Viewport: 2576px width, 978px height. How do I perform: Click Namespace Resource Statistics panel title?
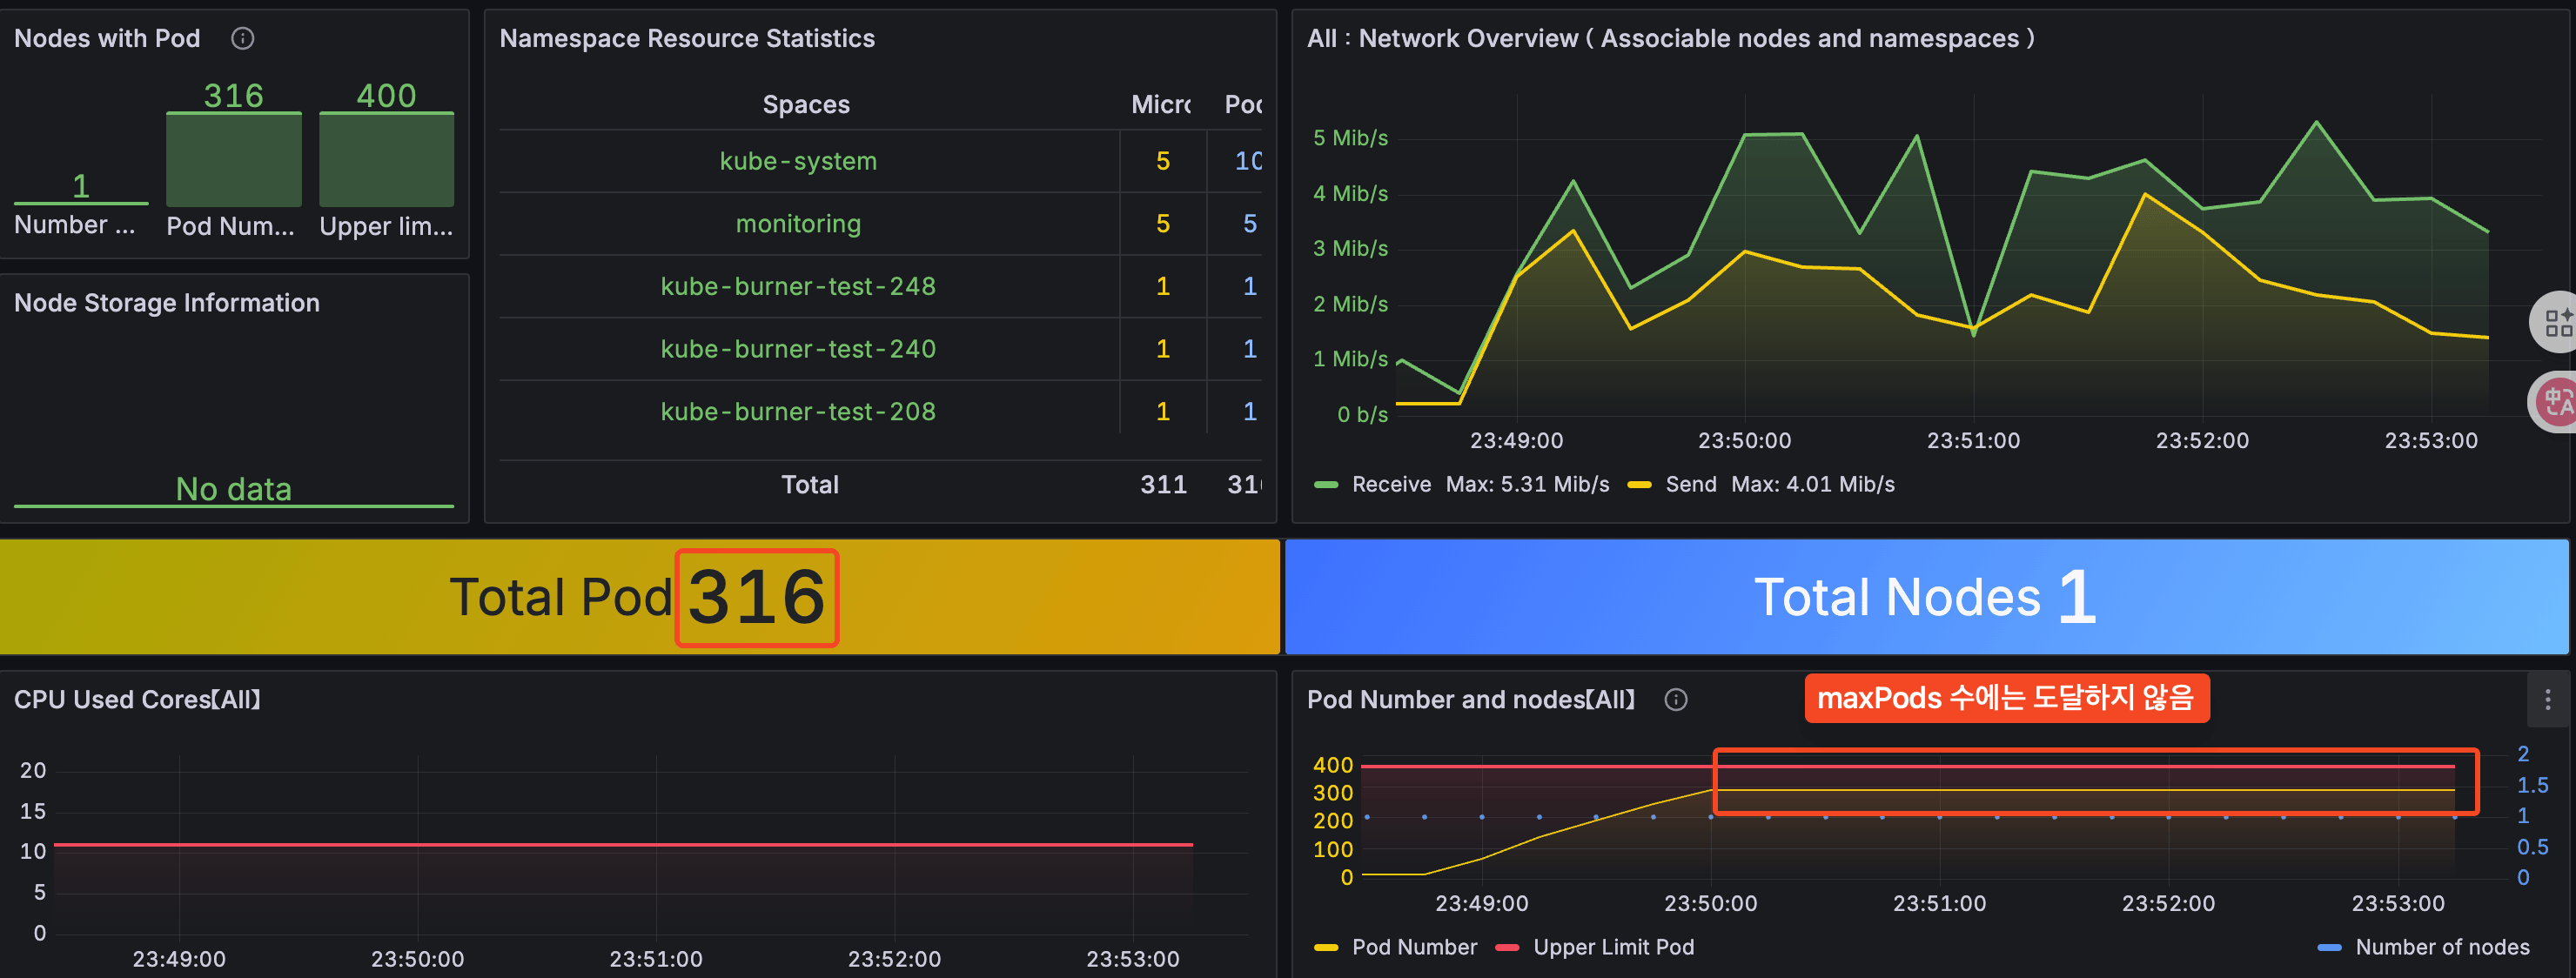[687, 38]
